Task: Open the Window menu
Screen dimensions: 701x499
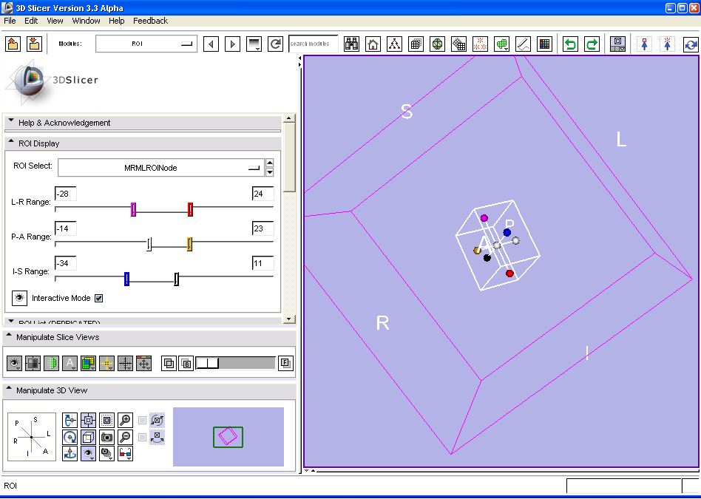Action: pyautogui.click(x=86, y=21)
